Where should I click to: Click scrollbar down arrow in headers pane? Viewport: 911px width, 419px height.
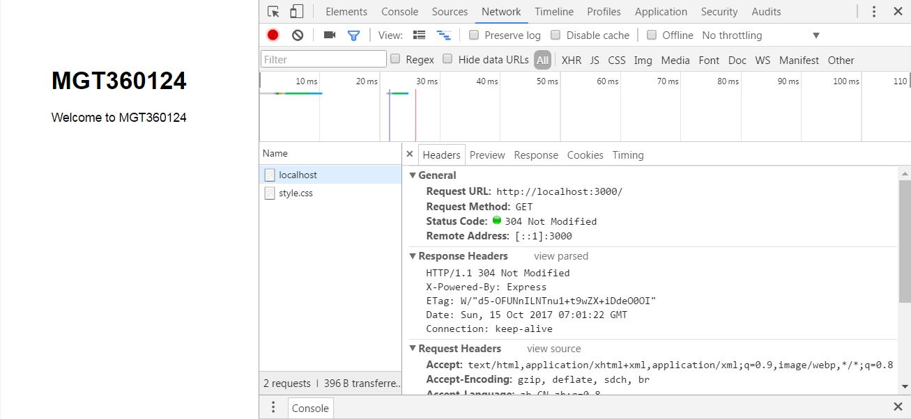[x=905, y=386]
